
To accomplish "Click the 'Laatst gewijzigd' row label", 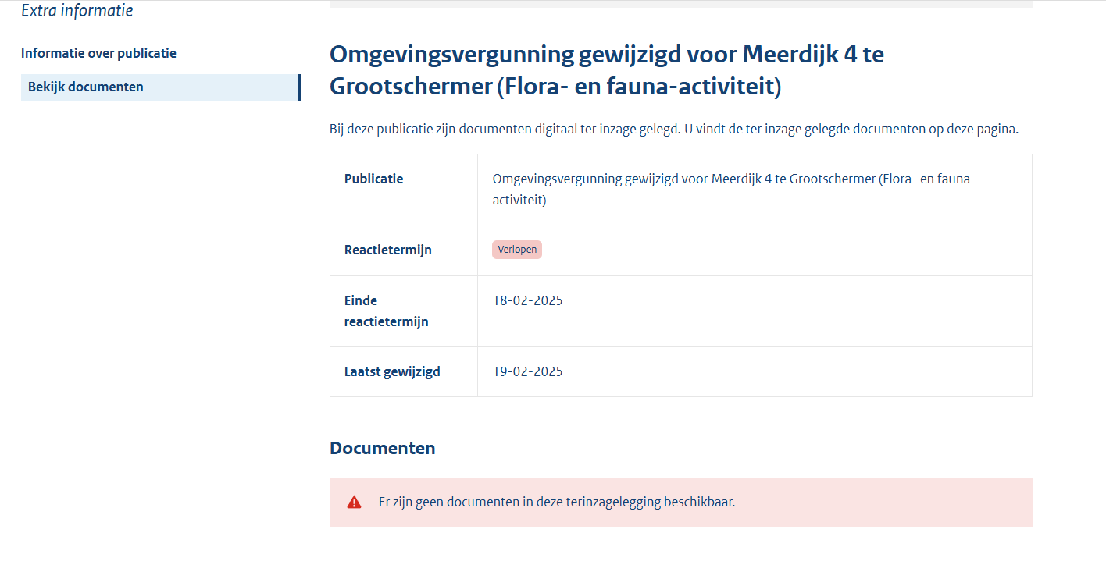I will tap(392, 371).
